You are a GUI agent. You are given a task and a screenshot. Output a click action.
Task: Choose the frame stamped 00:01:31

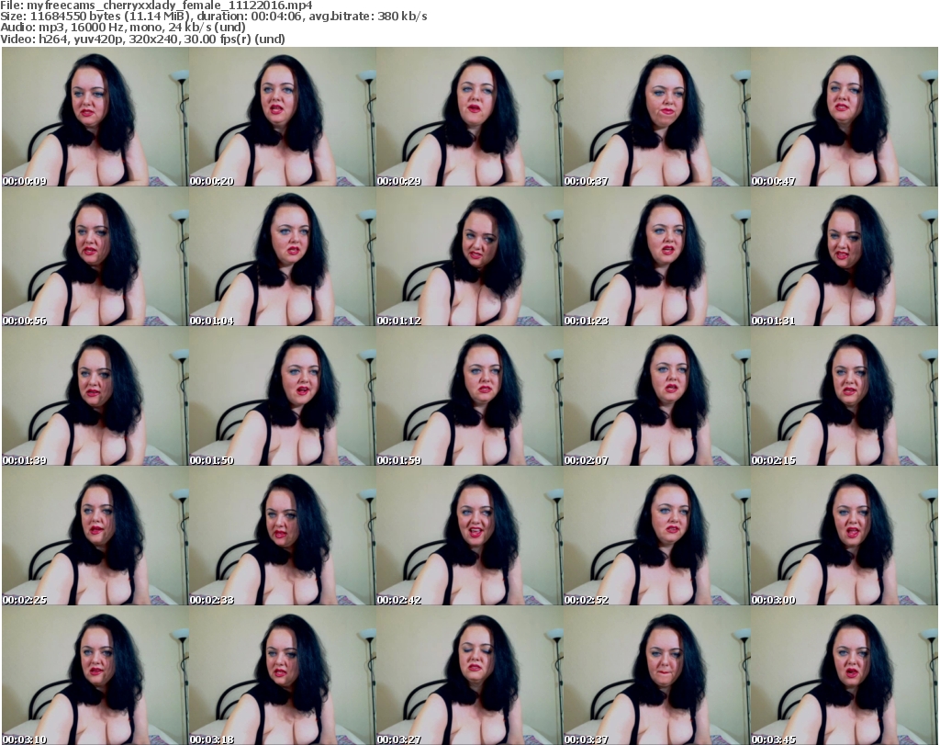(x=845, y=256)
